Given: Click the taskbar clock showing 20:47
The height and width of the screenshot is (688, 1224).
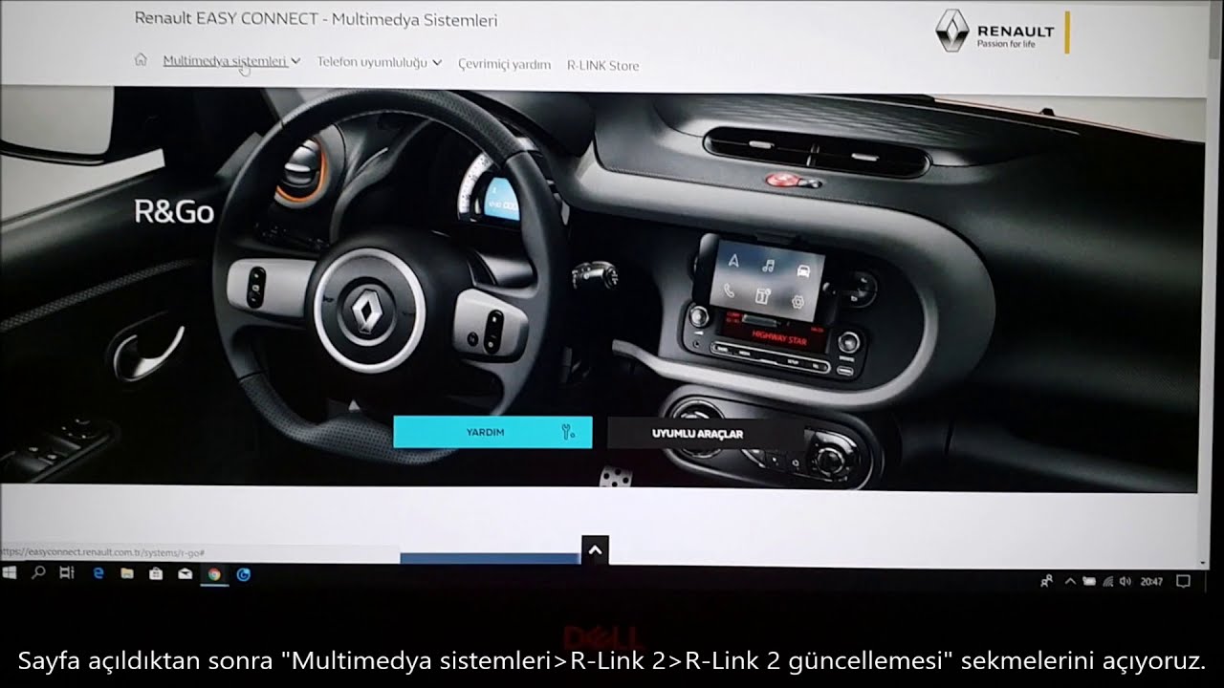Looking at the screenshot, I should coord(1151,581).
